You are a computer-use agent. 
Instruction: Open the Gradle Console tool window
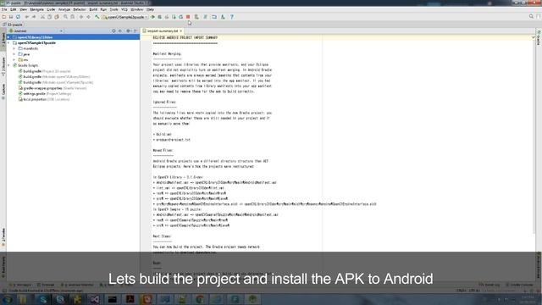point(520,285)
